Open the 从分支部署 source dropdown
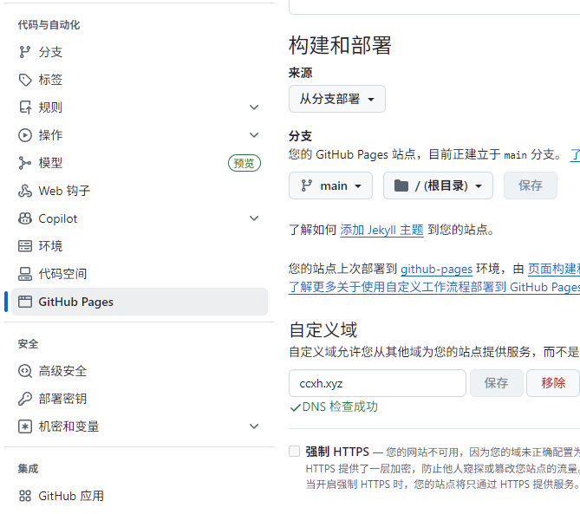This screenshot has width=580, height=514. pyautogui.click(x=336, y=99)
